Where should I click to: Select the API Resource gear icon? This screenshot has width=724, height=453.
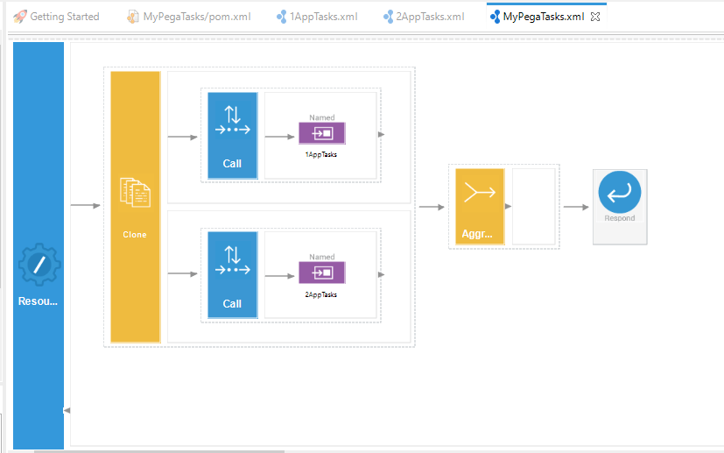pyautogui.click(x=39, y=265)
